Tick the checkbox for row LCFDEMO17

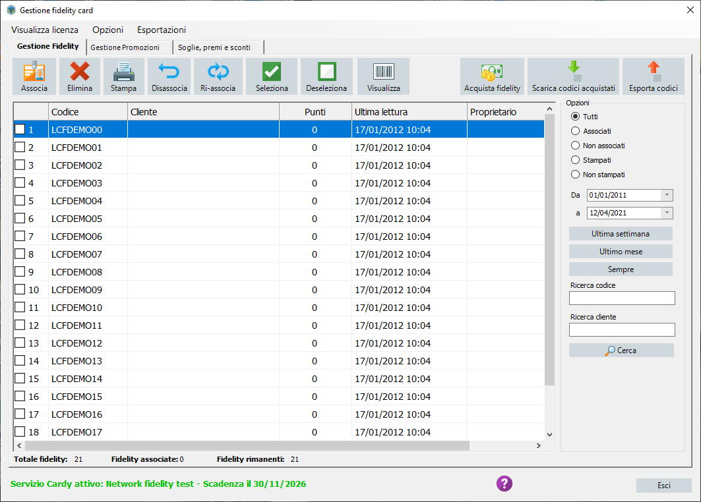[20, 432]
